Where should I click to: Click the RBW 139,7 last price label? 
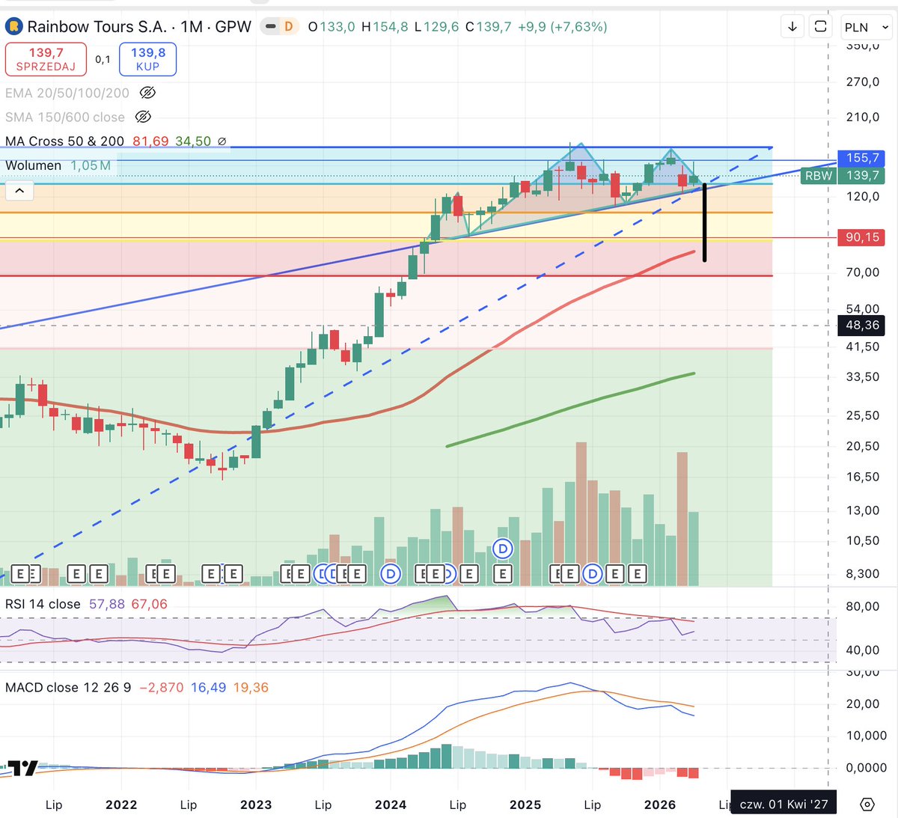point(843,176)
